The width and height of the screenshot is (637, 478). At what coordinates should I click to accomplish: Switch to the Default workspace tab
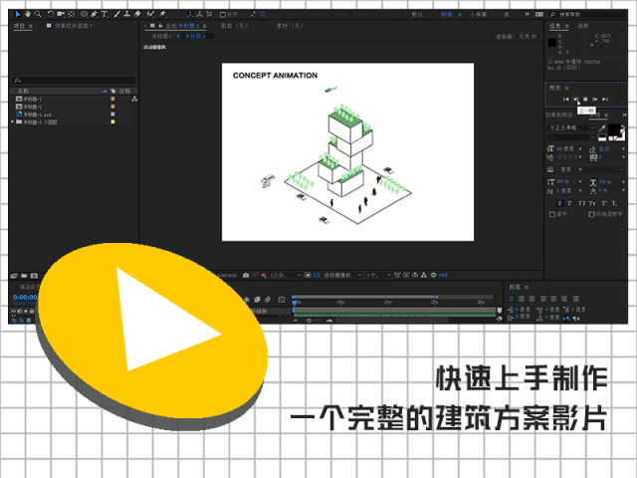[417, 14]
